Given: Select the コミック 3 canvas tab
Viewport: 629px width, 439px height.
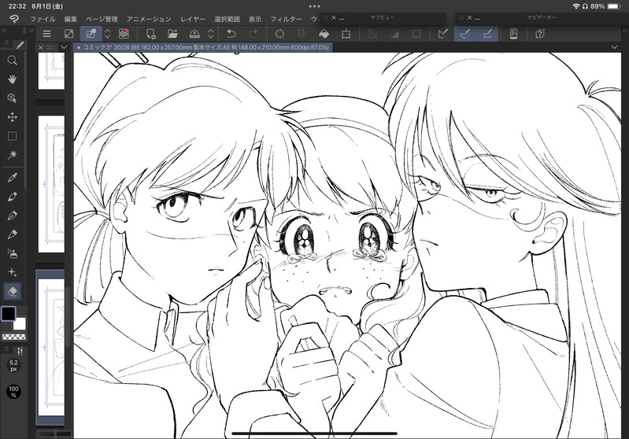Looking at the screenshot, I should [x=203, y=47].
